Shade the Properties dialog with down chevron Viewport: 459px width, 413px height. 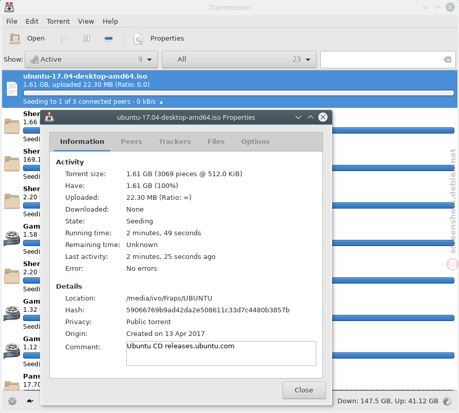pyautogui.click(x=298, y=117)
